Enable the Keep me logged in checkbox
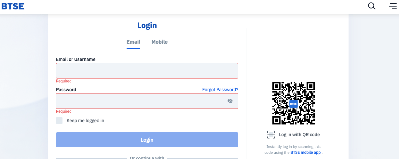399x159 pixels. tap(59, 121)
